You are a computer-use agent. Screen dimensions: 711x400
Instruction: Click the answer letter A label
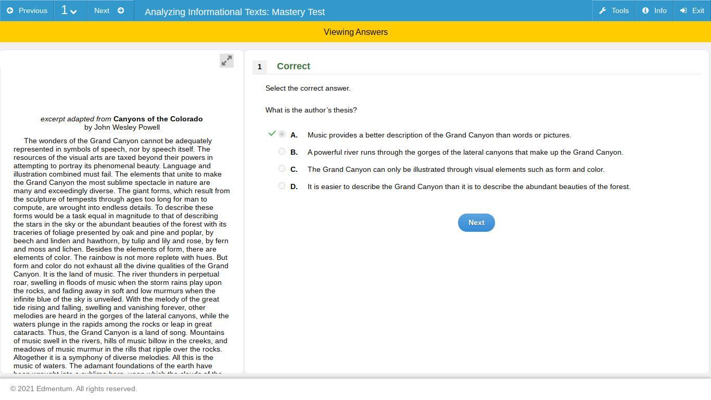(294, 135)
